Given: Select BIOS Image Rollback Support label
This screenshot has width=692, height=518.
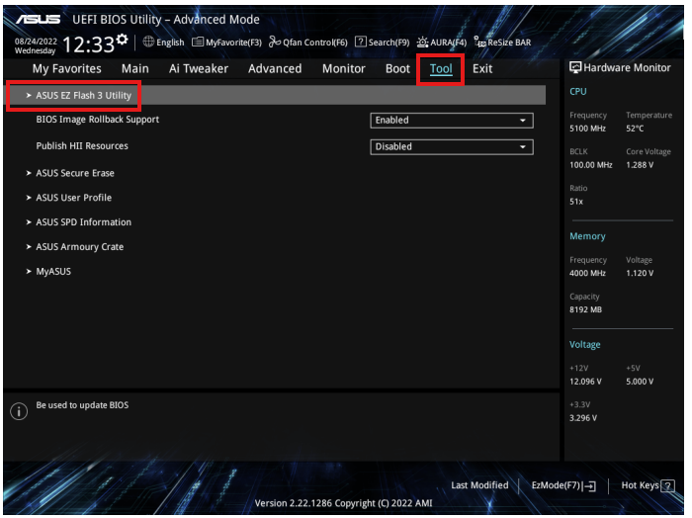Looking at the screenshot, I should tap(98, 120).
